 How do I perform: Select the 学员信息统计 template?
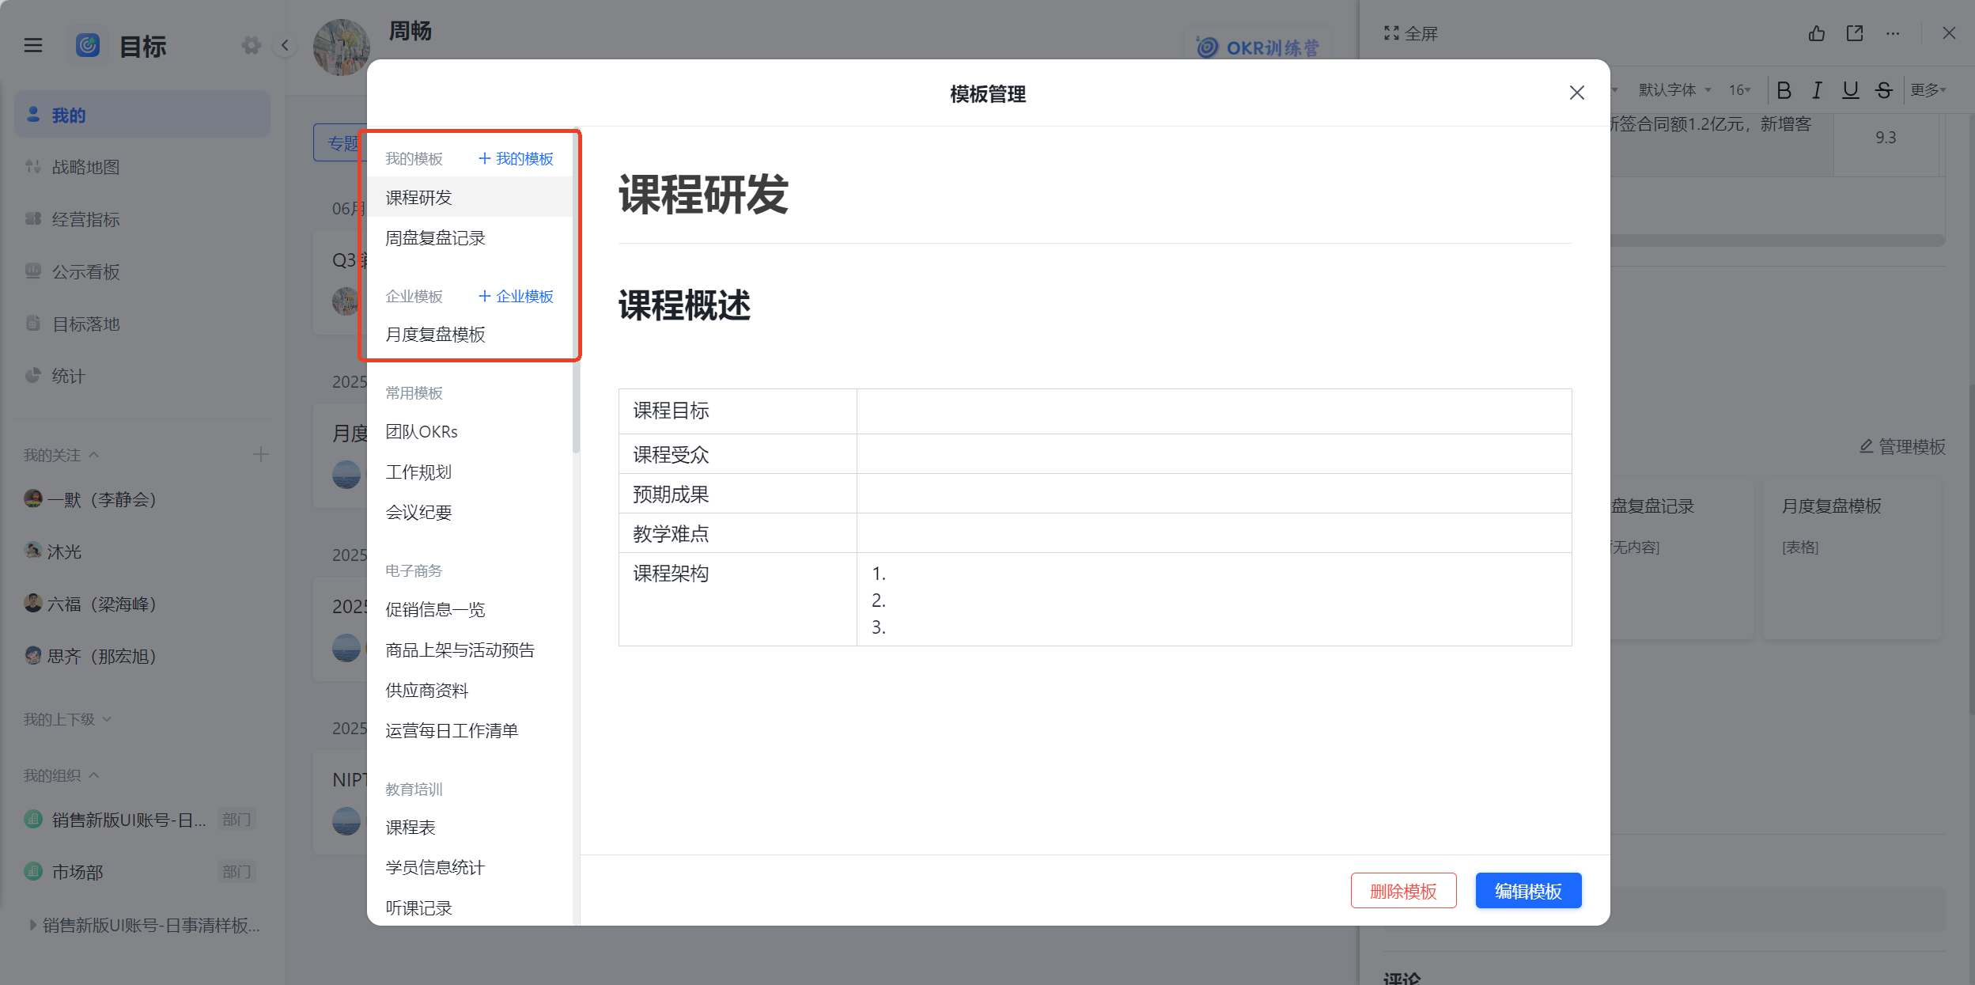point(471,867)
